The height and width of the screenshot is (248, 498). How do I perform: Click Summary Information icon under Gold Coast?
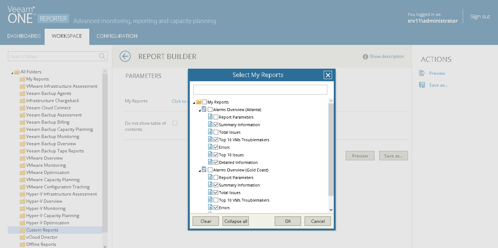[210, 185]
